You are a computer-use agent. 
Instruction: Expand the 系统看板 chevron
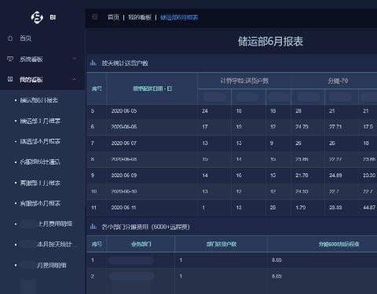click(75, 59)
